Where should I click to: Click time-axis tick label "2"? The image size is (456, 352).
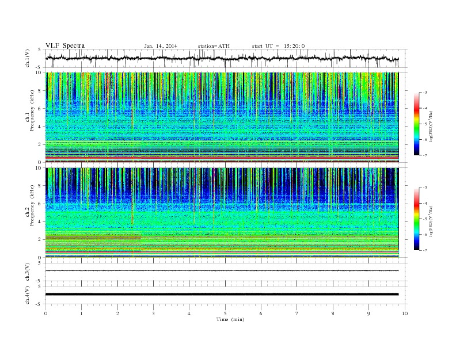pyautogui.click(x=117, y=313)
